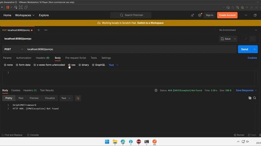Click the request URL input field
Viewport: 261px width, 146px height.
pyautogui.click(x=130, y=49)
